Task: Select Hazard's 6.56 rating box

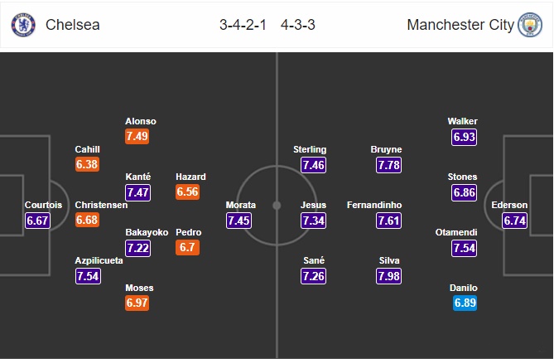Action: click(188, 192)
